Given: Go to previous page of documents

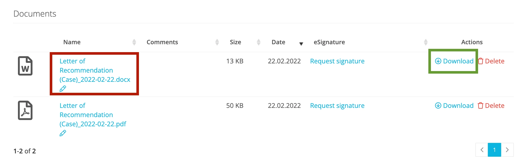Looking at the screenshot, I should coord(482,150).
